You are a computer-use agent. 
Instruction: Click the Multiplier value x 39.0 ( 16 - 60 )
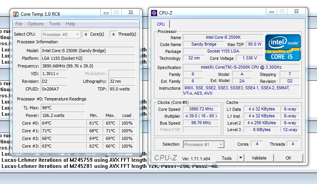(x=201, y=116)
